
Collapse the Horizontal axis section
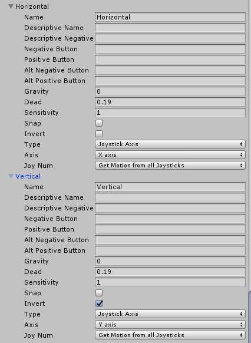(x=11, y=6)
